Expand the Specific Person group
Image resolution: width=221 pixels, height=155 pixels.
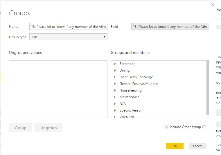tap(115, 110)
